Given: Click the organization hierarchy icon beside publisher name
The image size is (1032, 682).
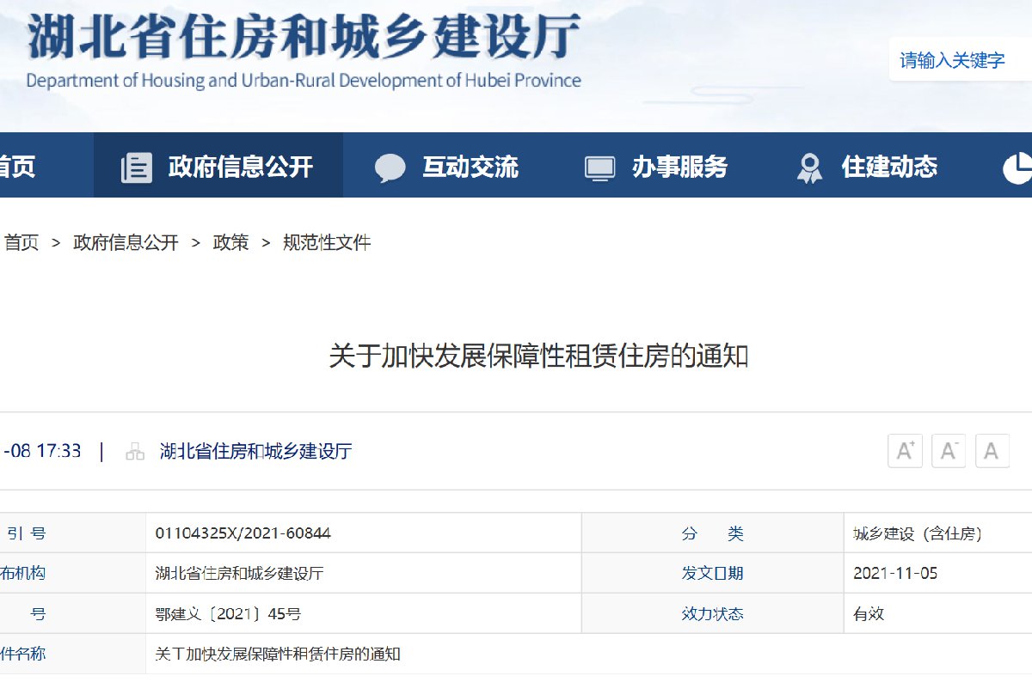Looking at the screenshot, I should 135,451.
